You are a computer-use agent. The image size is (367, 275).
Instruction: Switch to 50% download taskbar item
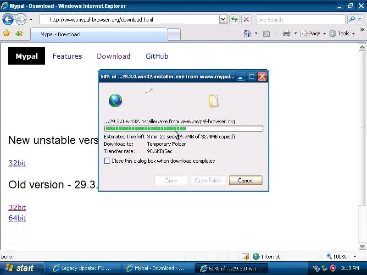pyautogui.click(x=231, y=268)
